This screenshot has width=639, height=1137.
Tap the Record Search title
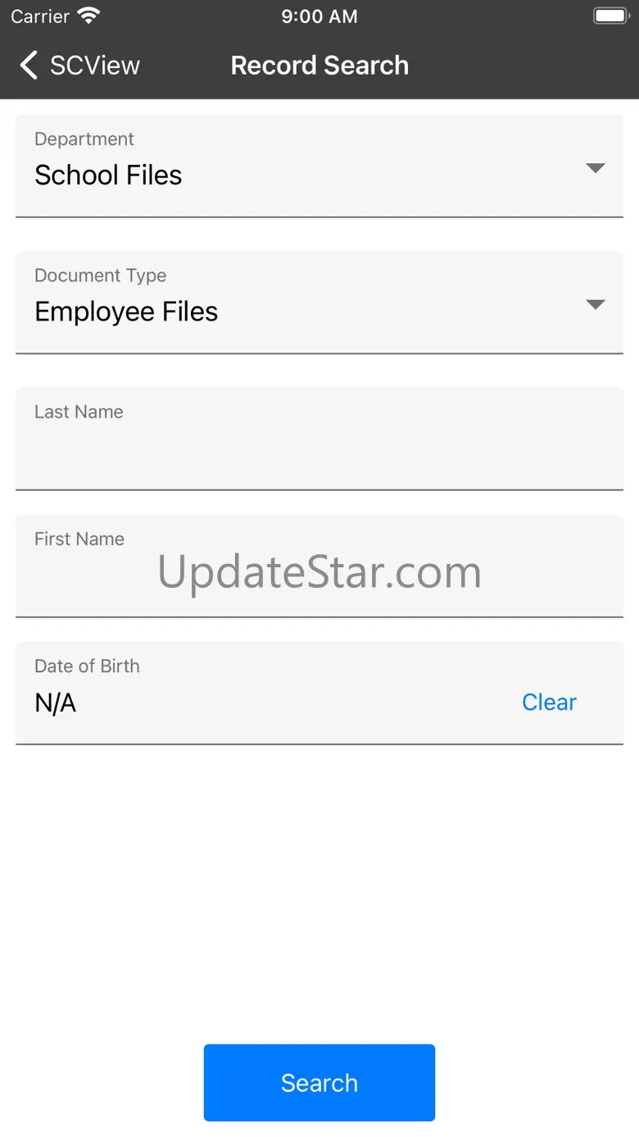(319, 66)
